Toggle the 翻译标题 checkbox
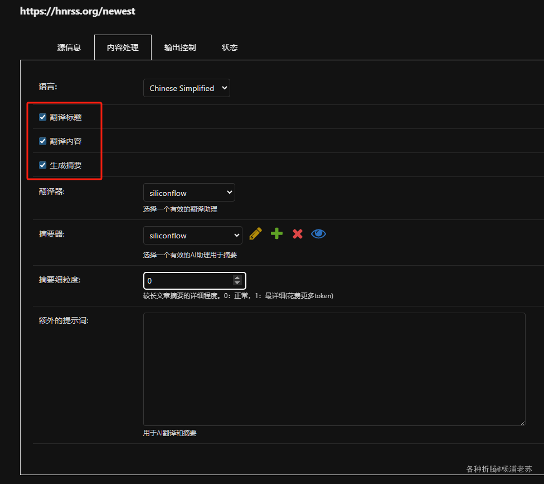 pos(43,117)
